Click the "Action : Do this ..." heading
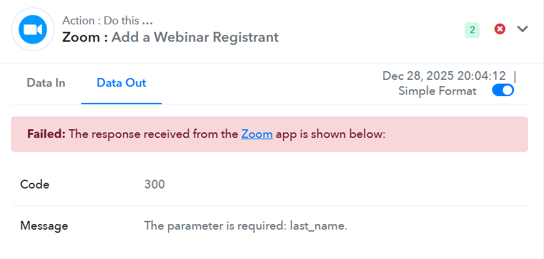This screenshot has width=544, height=259. tap(107, 21)
